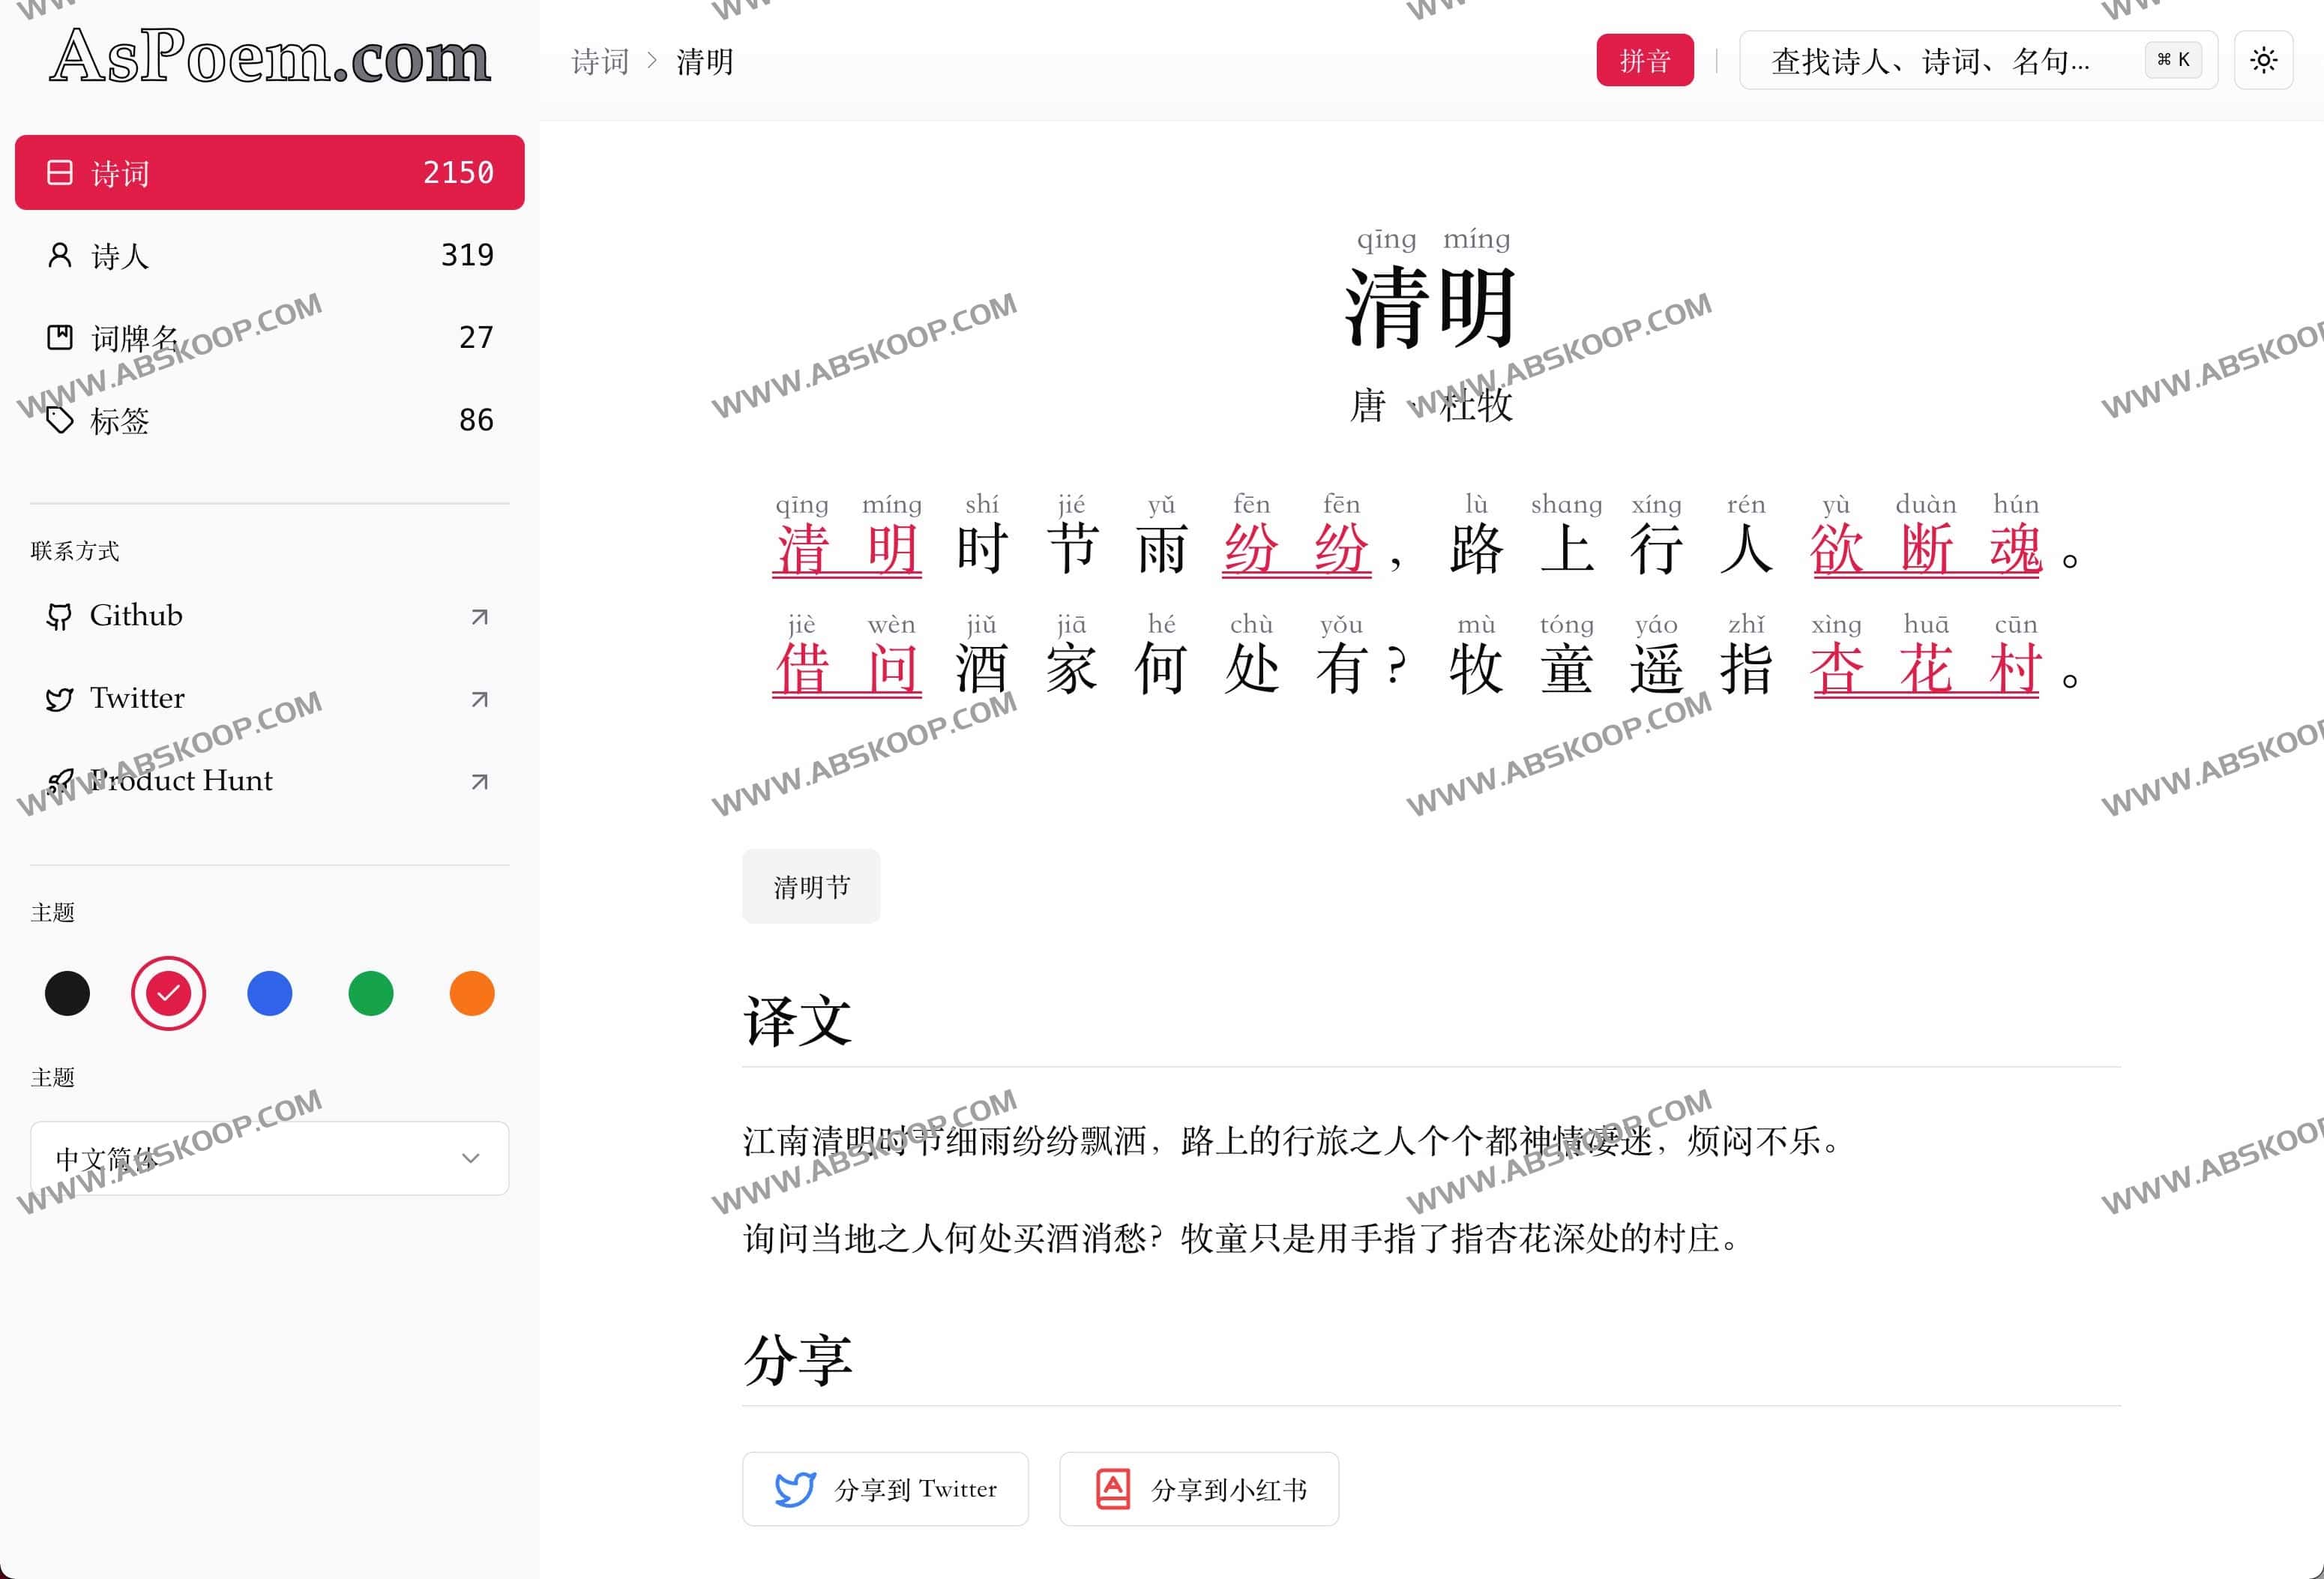Expand the language selector chevron

pyautogui.click(x=471, y=1158)
